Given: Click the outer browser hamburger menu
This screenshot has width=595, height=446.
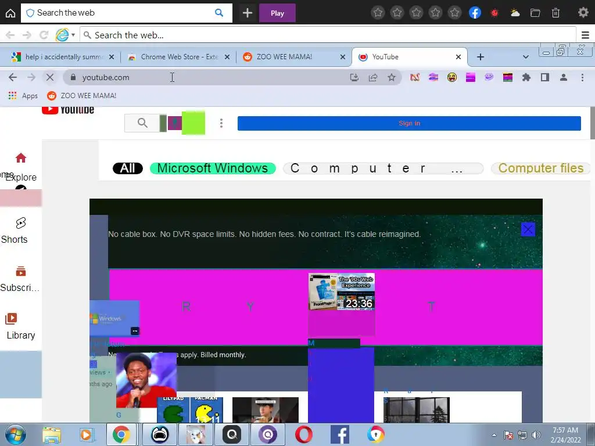Looking at the screenshot, I should click(585, 35).
